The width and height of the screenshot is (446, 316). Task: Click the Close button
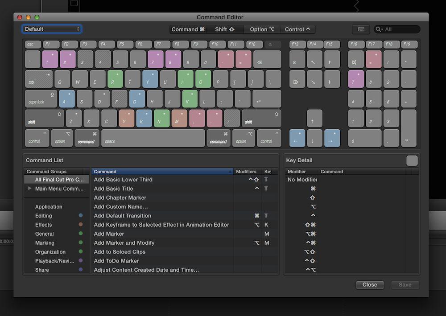370,285
